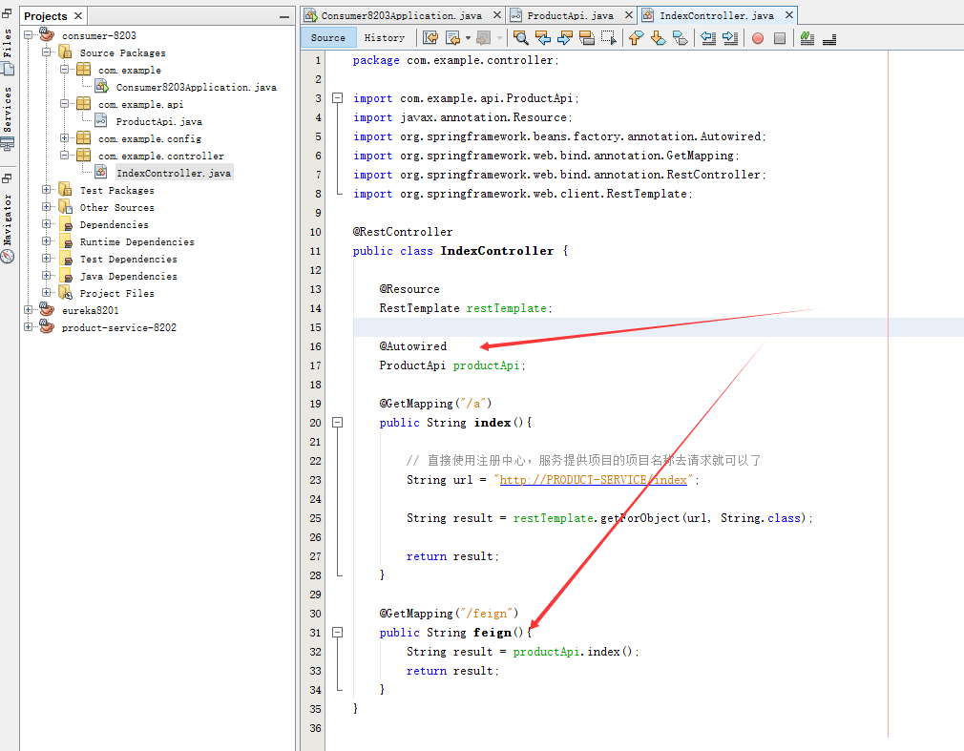Minimize the Projects panel

point(284,16)
